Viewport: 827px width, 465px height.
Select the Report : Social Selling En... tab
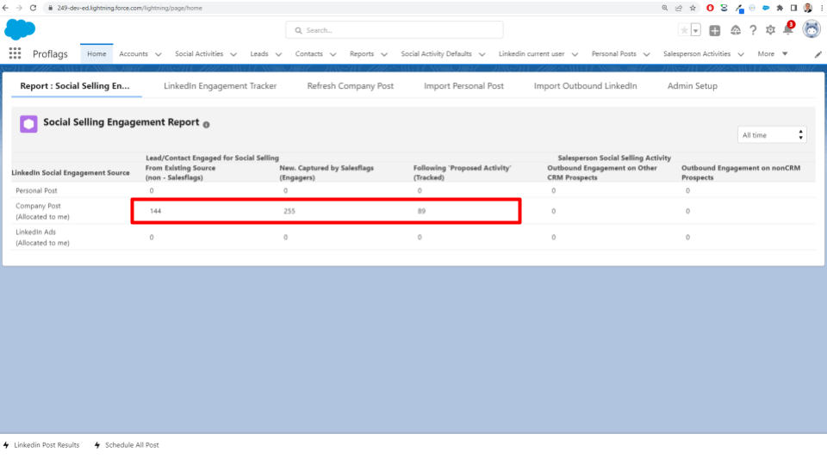pos(75,86)
